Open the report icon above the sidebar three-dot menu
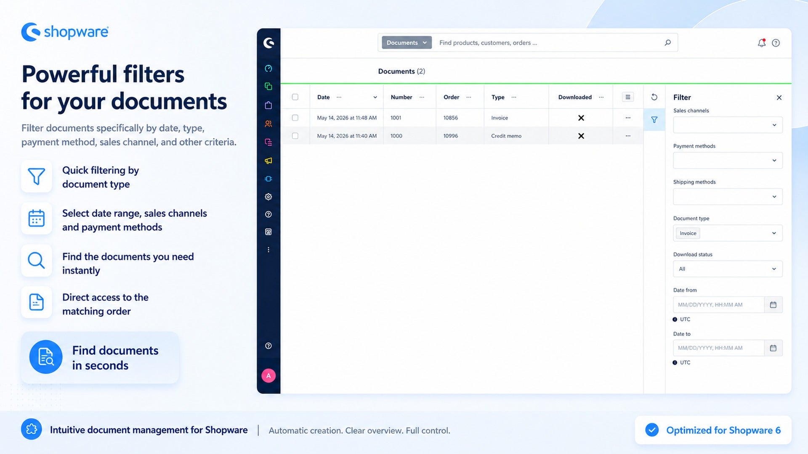808x454 pixels. click(268, 232)
